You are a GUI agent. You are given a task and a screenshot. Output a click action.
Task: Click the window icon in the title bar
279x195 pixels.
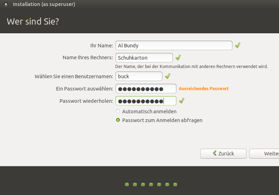pos(6,5)
